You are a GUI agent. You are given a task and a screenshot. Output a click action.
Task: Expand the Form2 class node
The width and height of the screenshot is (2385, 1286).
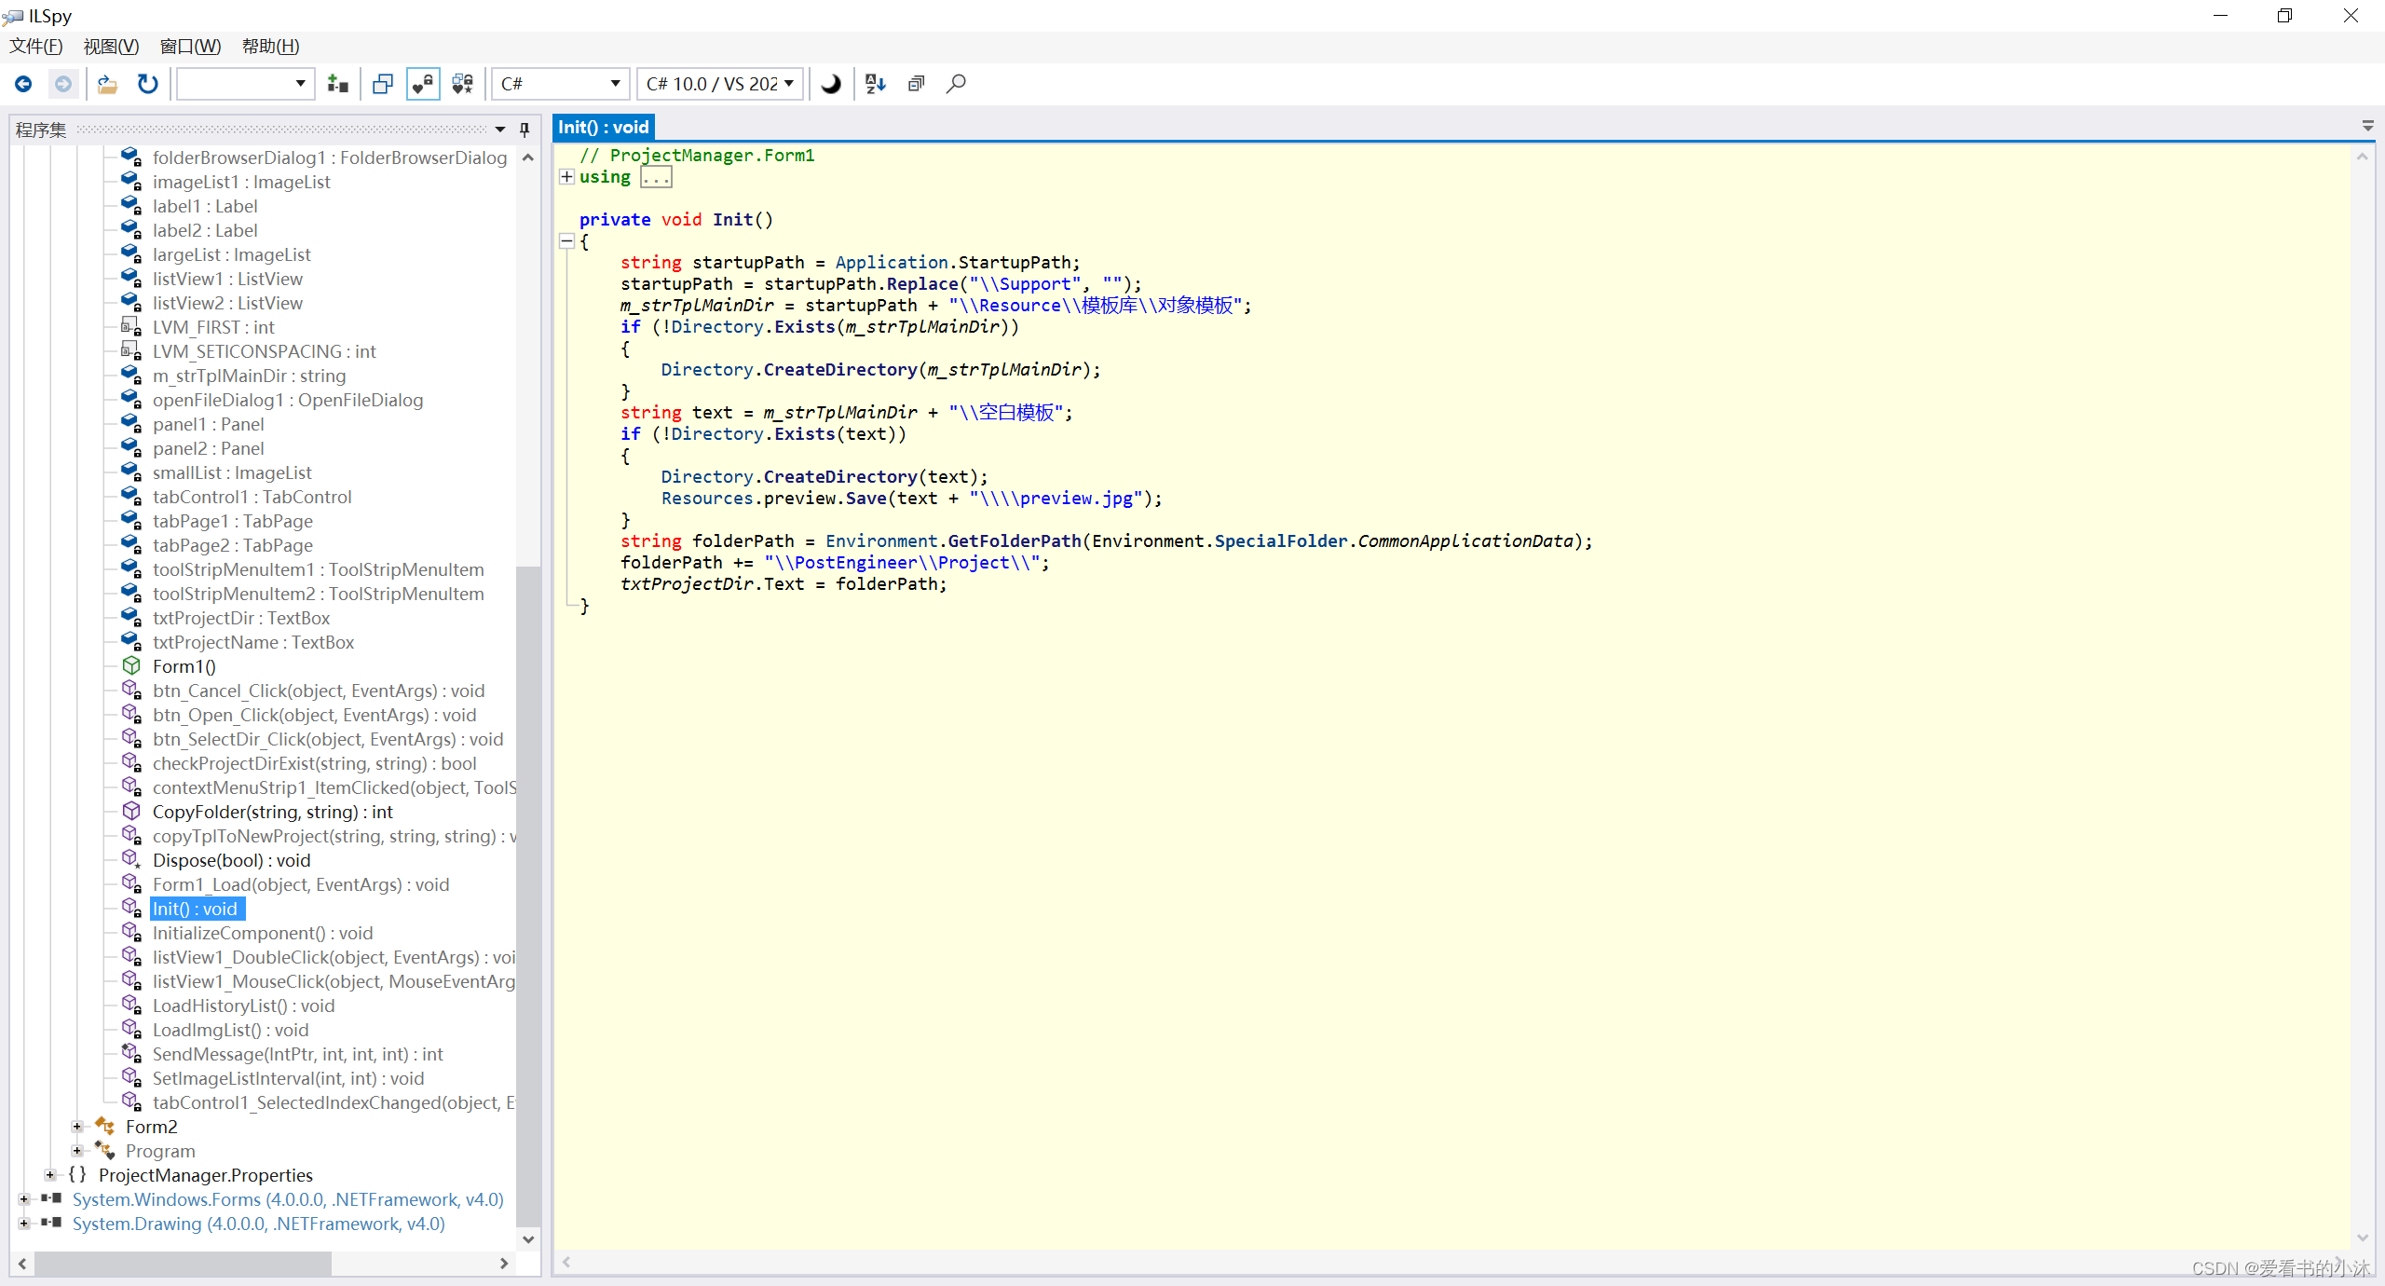point(77,1127)
